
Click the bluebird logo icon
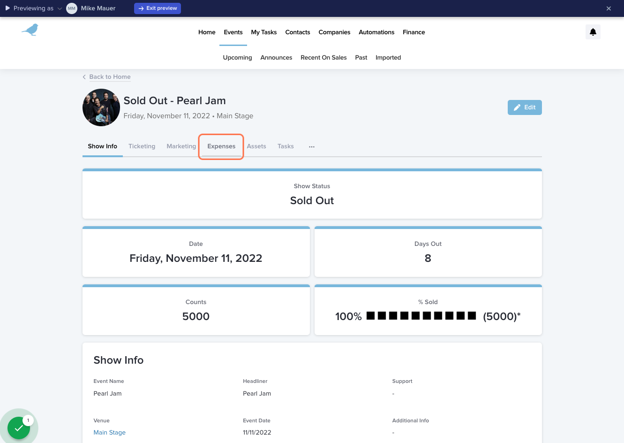pyautogui.click(x=30, y=30)
